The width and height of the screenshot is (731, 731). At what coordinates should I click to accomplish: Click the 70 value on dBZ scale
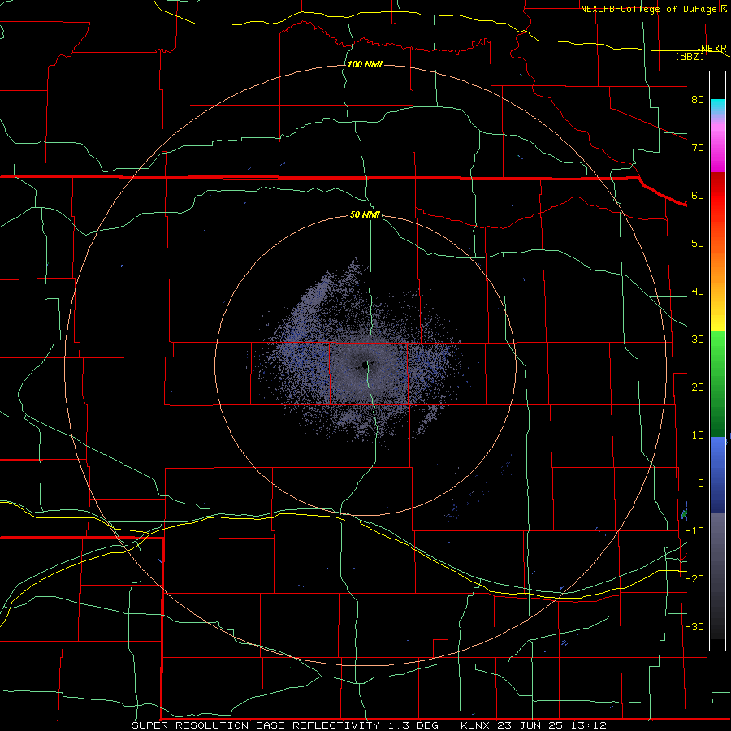[x=698, y=147]
